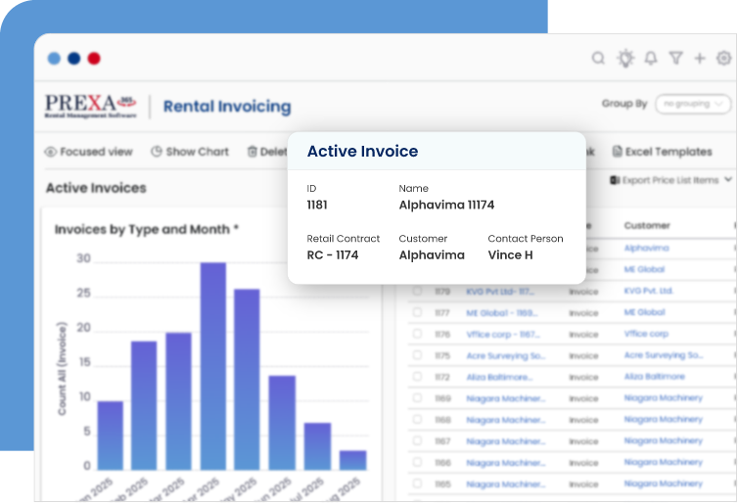Open the settings gear icon

tap(724, 58)
